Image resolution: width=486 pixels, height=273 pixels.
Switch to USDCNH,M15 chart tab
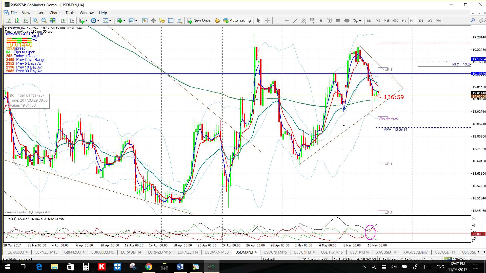tap(275, 252)
